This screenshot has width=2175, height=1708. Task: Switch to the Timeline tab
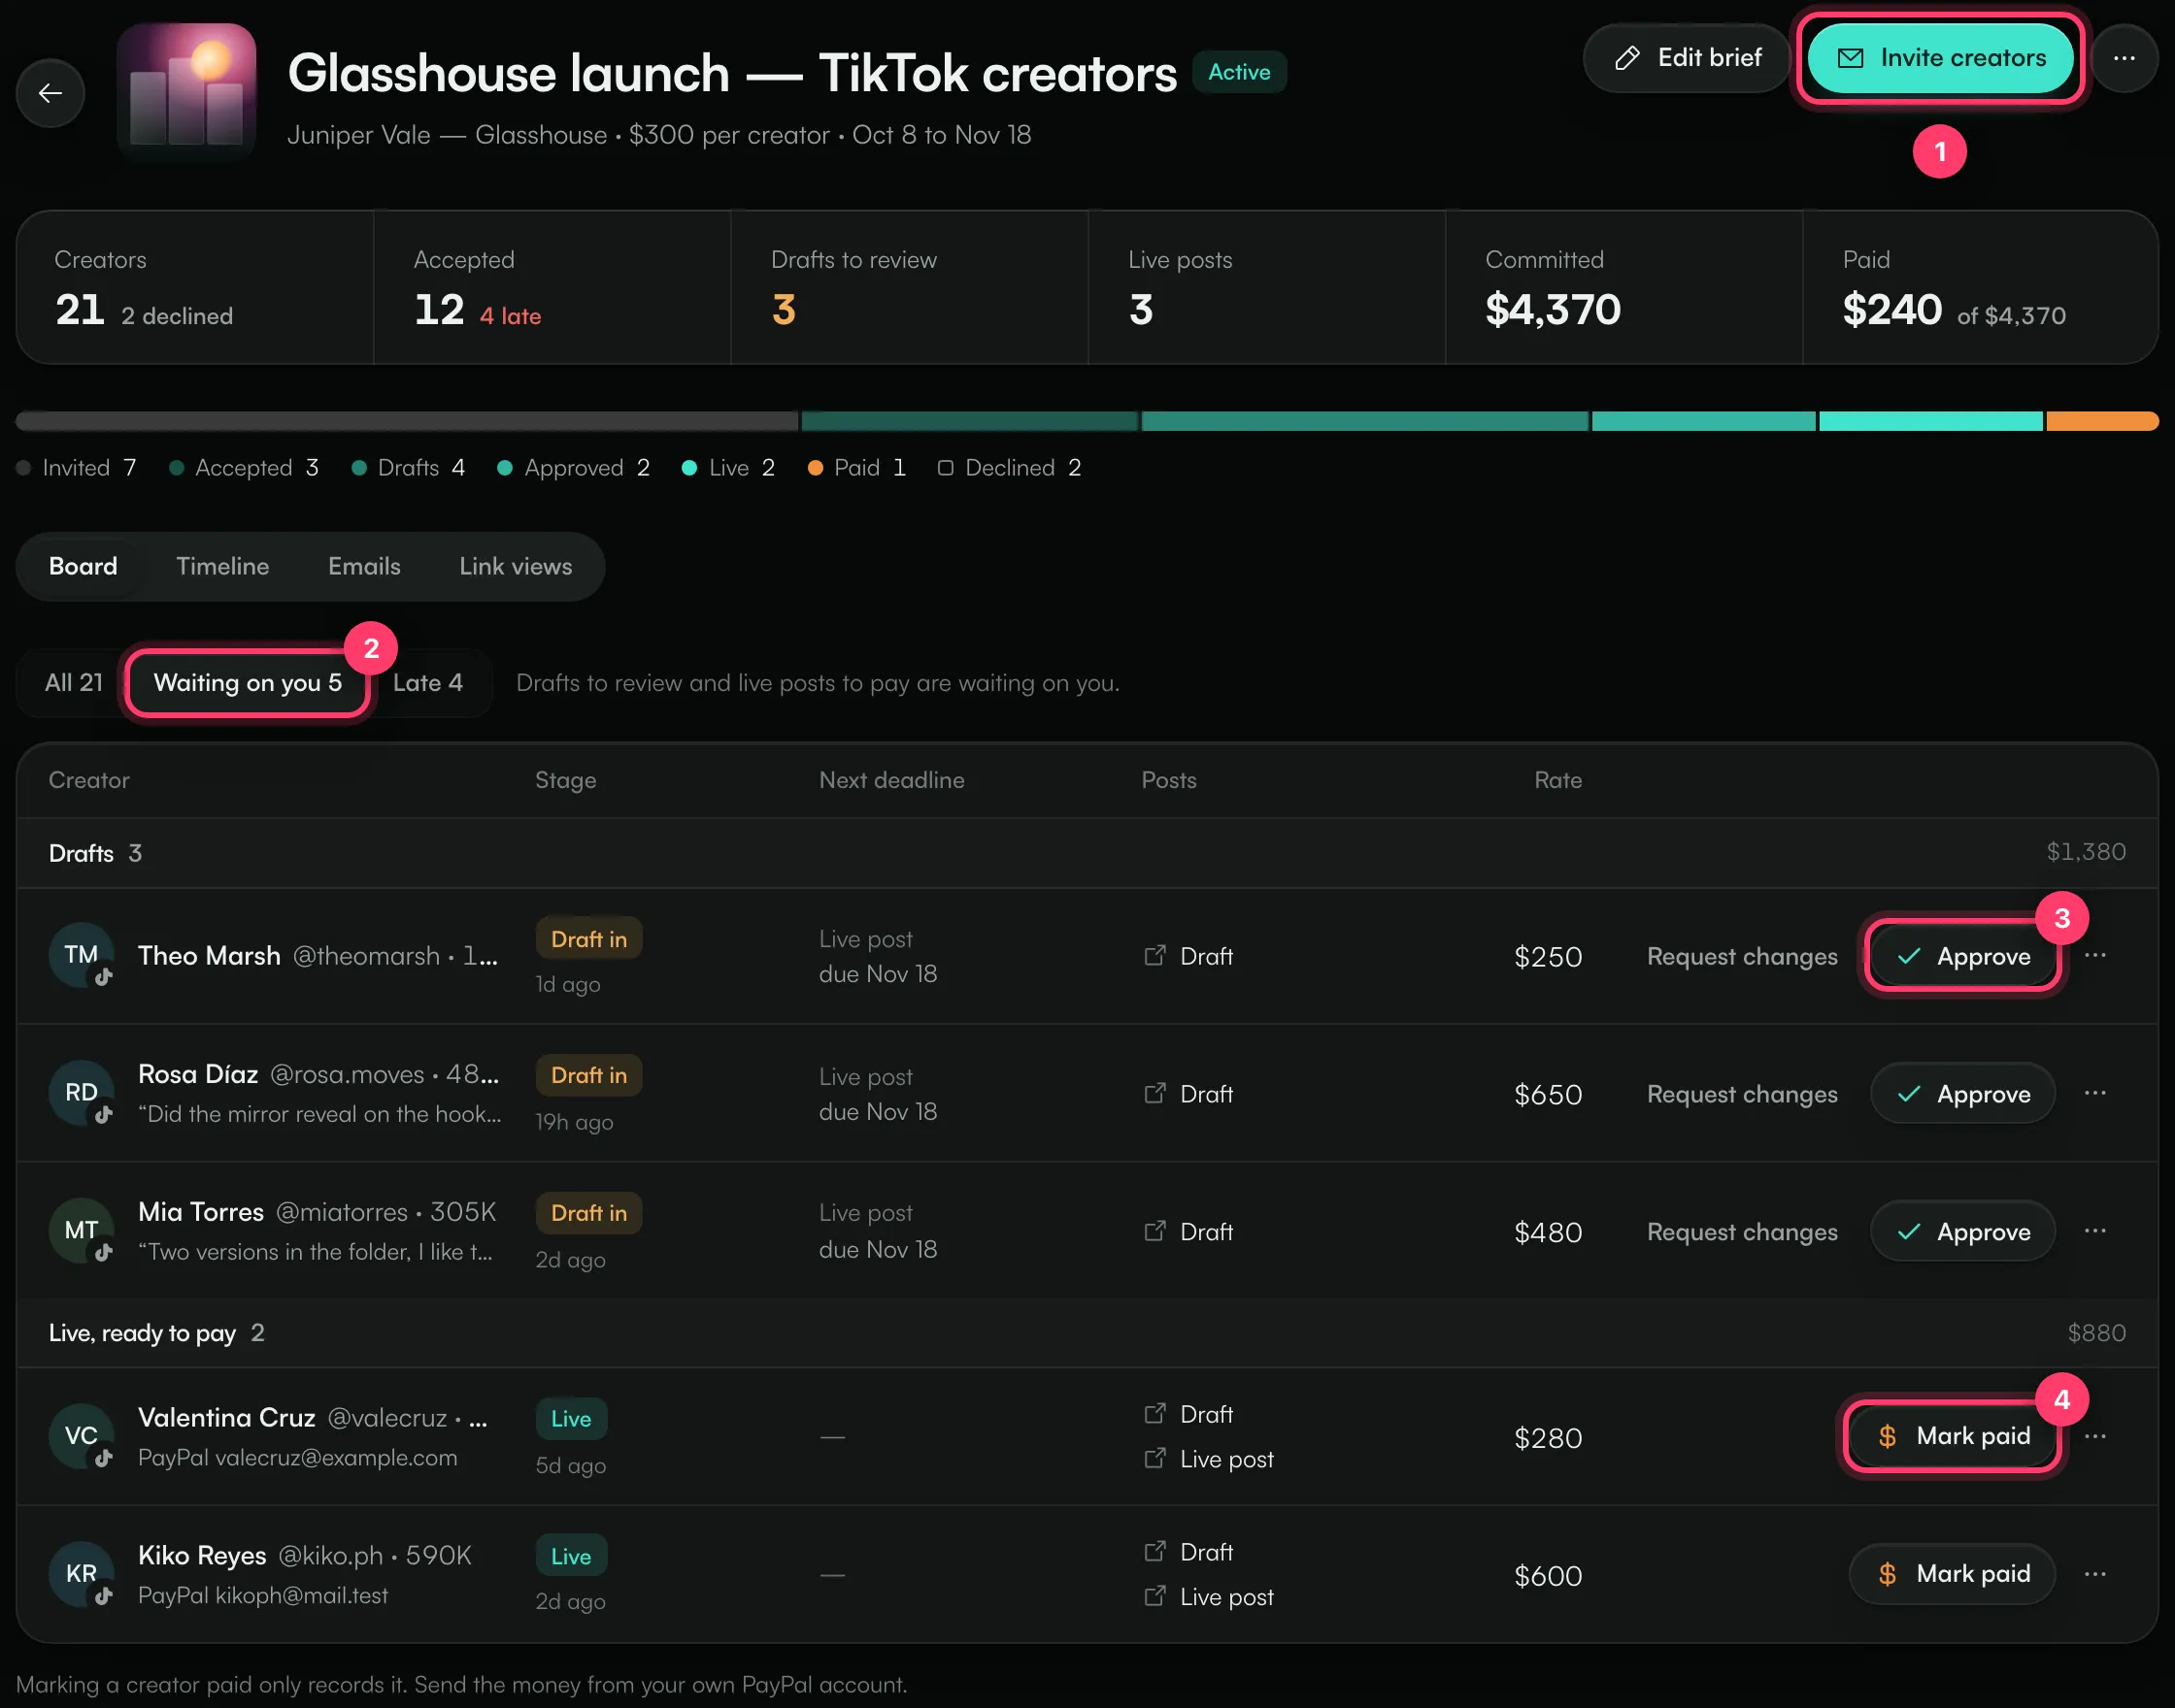click(222, 566)
